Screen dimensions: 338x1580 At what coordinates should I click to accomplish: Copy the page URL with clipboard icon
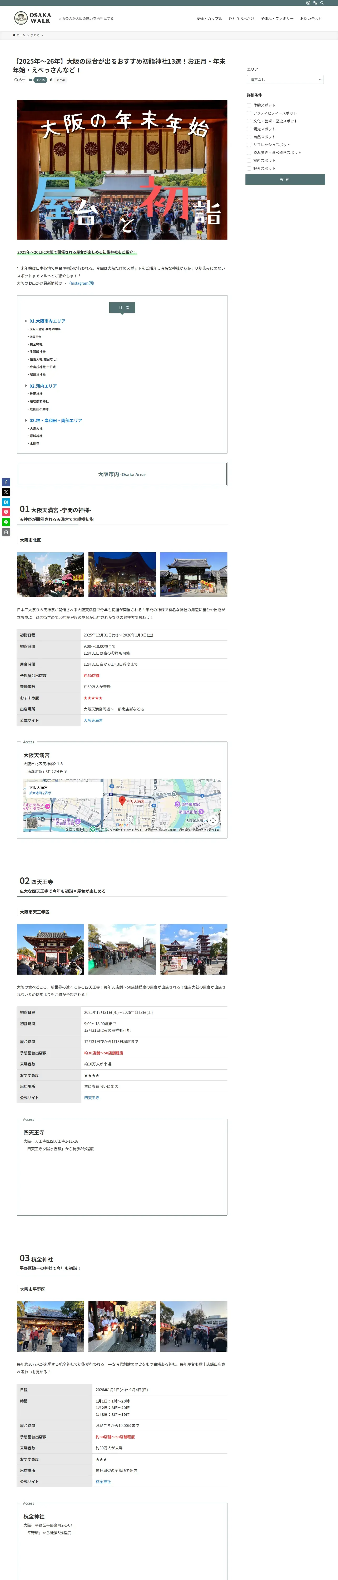(x=6, y=532)
